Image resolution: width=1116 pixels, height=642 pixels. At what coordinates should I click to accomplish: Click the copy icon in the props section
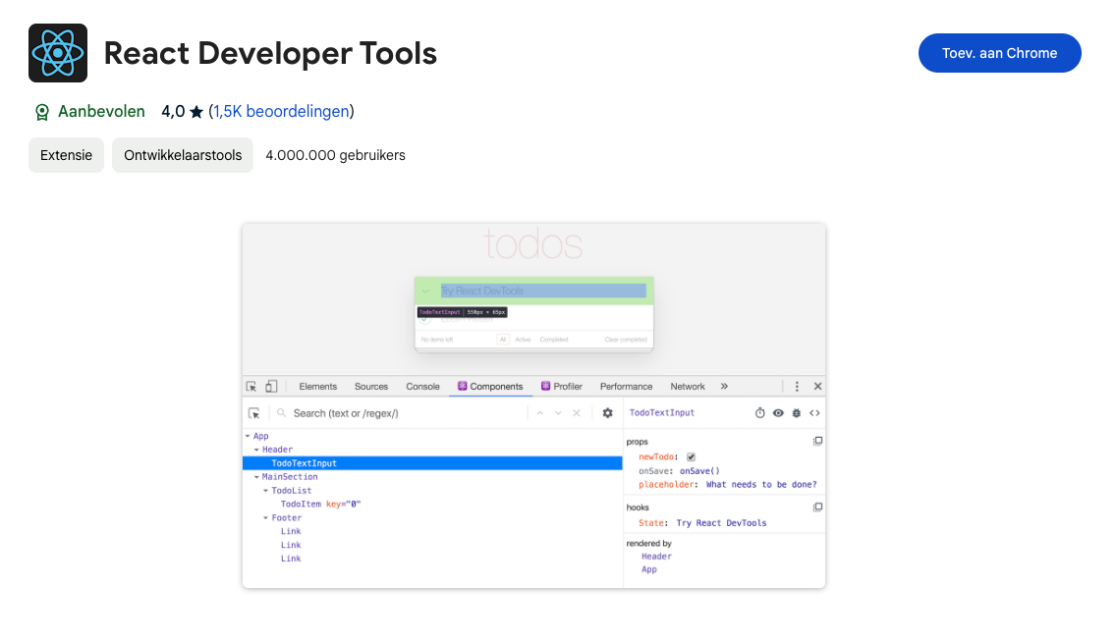[x=817, y=442]
